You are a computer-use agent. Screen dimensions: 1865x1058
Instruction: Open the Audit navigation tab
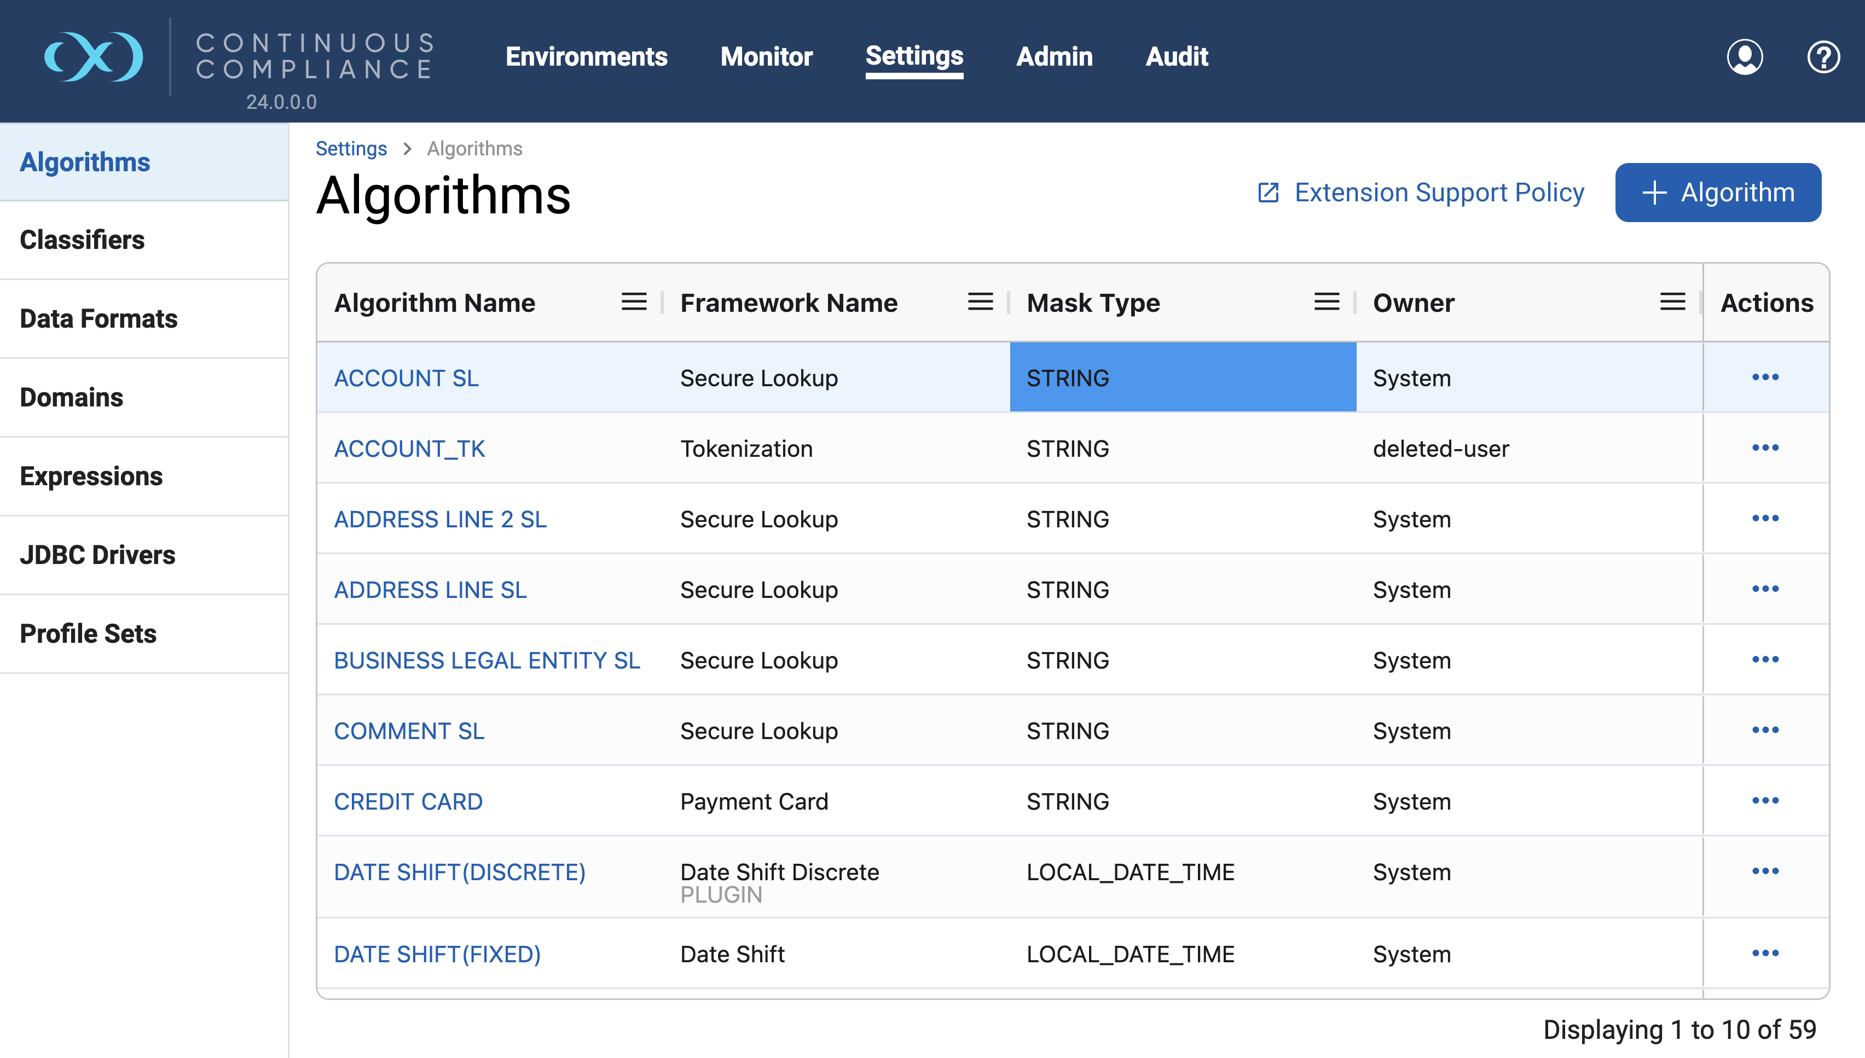pyautogui.click(x=1177, y=57)
